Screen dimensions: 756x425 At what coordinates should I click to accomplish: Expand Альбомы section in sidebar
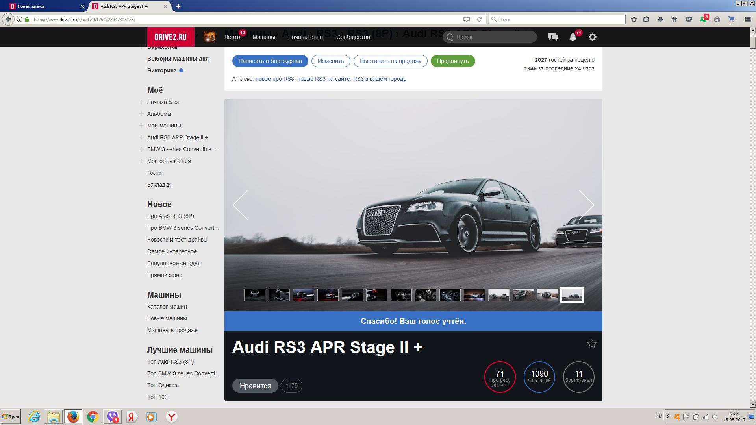141,114
